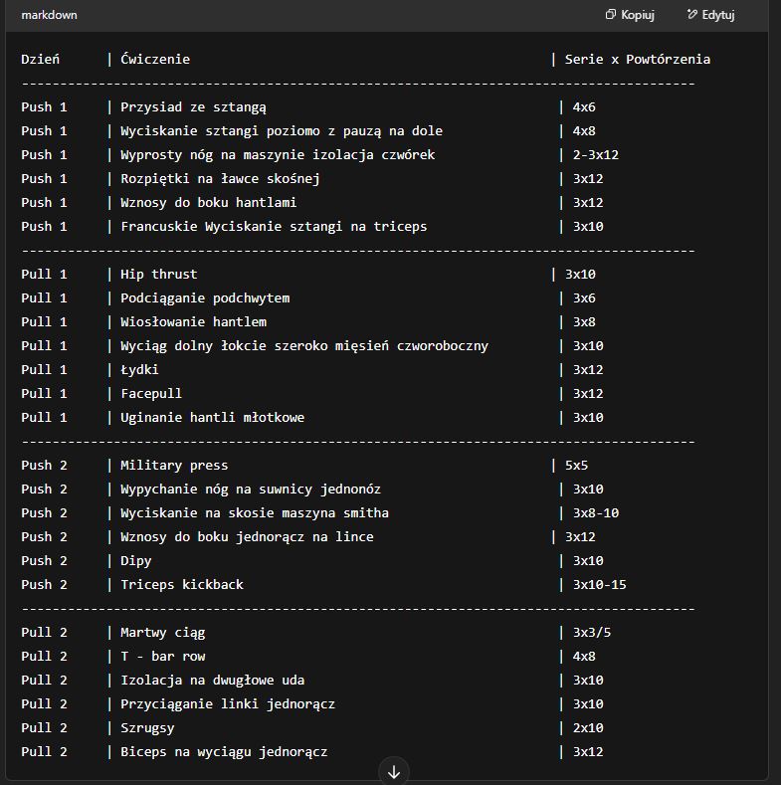This screenshot has width=781, height=785.
Task: Click Wyciskanie sztangi poziomo z pauzą na dole
Action: tap(282, 131)
